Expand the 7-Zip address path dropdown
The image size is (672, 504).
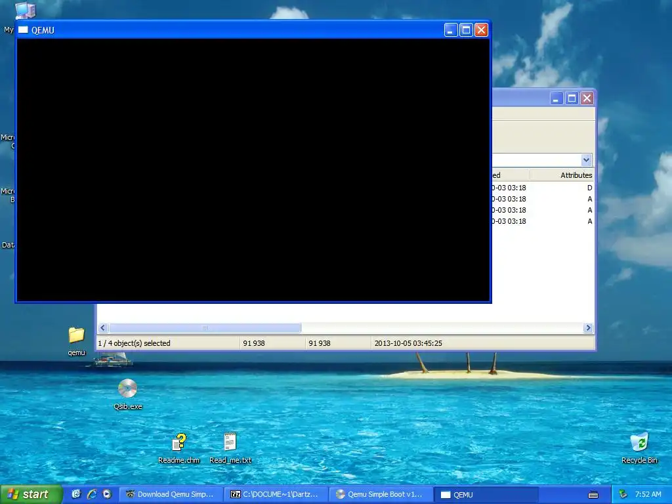(x=586, y=160)
